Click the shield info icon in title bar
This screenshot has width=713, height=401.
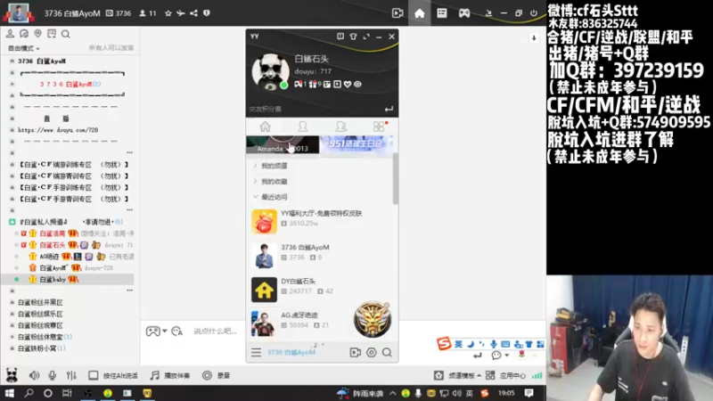[x=207, y=13]
